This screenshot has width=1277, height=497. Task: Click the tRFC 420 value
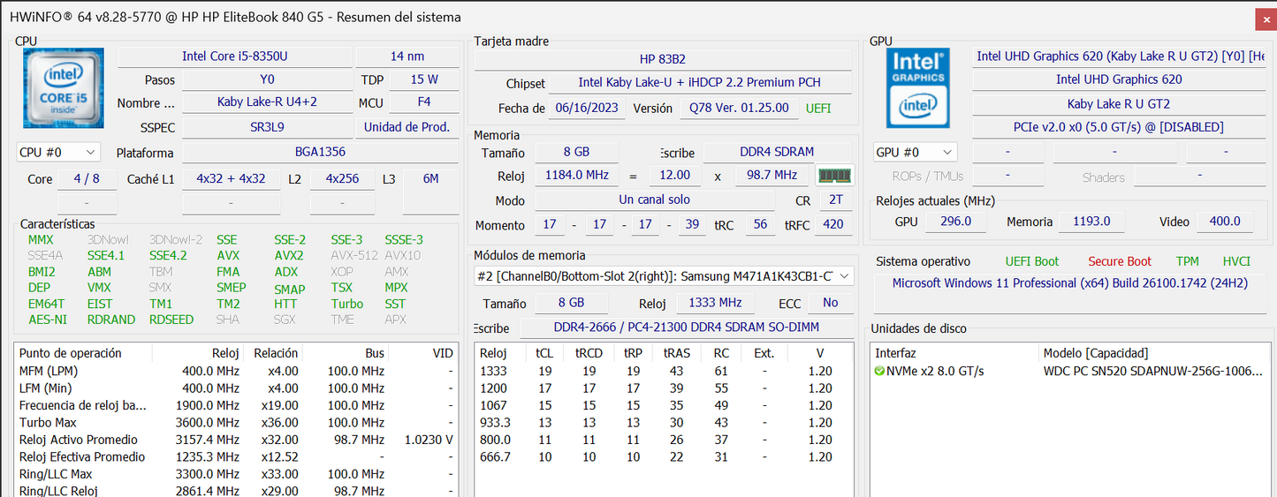(x=832, y=224)
